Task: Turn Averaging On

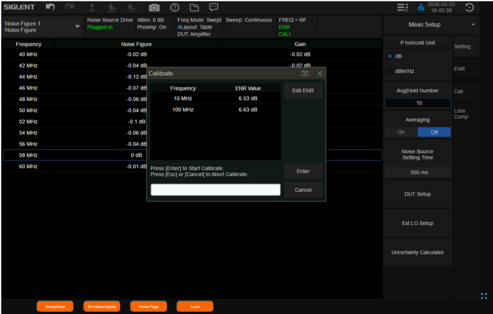Action: [401, 132]
